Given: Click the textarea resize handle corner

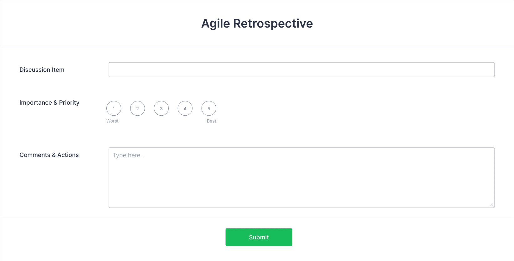Looking at the screenshot, I should click(x=492, y=205).
